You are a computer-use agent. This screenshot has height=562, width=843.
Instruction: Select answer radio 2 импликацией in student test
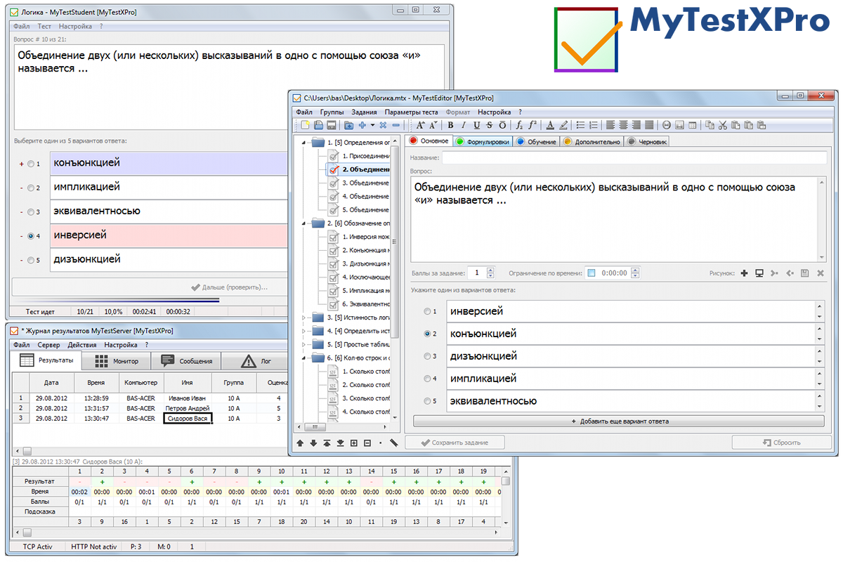(x=30, y=188)
